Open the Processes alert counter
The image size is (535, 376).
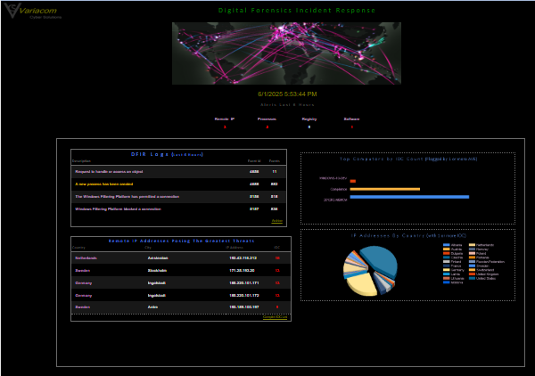267,127
